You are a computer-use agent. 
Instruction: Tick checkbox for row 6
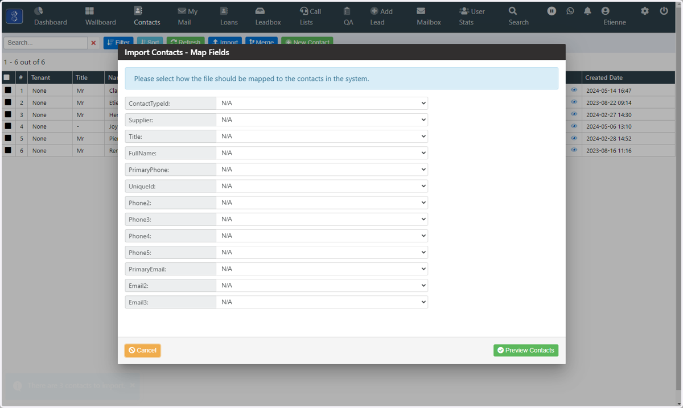pos(8,150)
